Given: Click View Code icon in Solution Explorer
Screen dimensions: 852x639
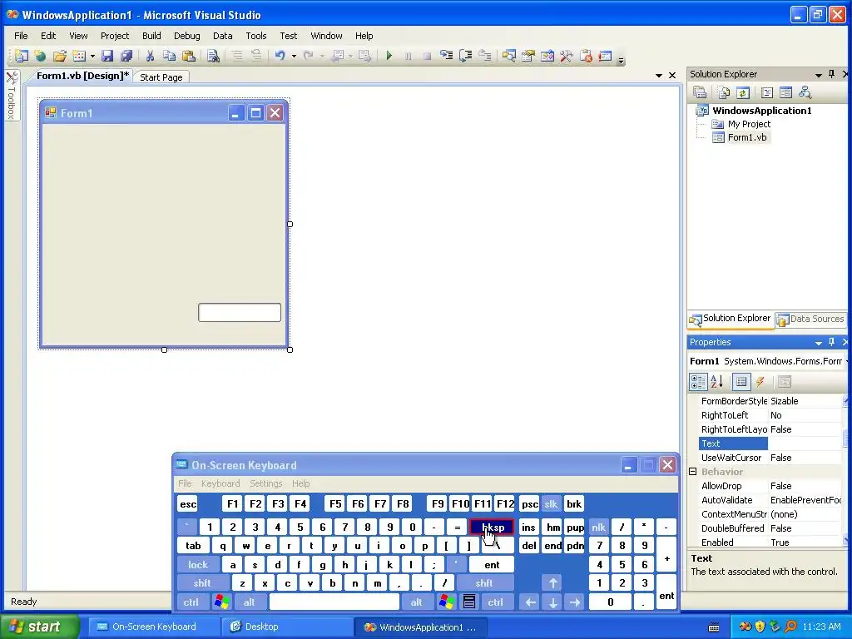Looking at the screenshot, I should click(x=766, y=92).
